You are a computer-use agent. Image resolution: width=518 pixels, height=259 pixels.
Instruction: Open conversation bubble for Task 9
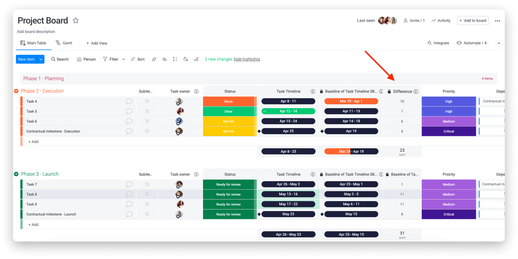click(x=129, y=204)
